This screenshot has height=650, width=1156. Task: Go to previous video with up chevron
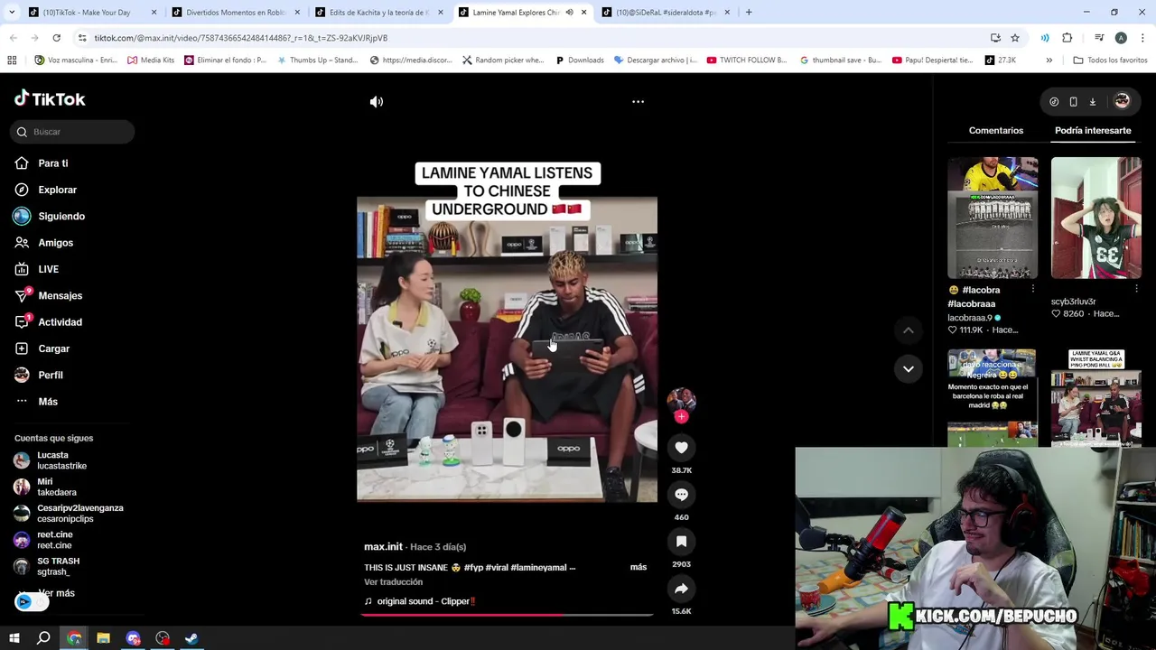(909, 331)
